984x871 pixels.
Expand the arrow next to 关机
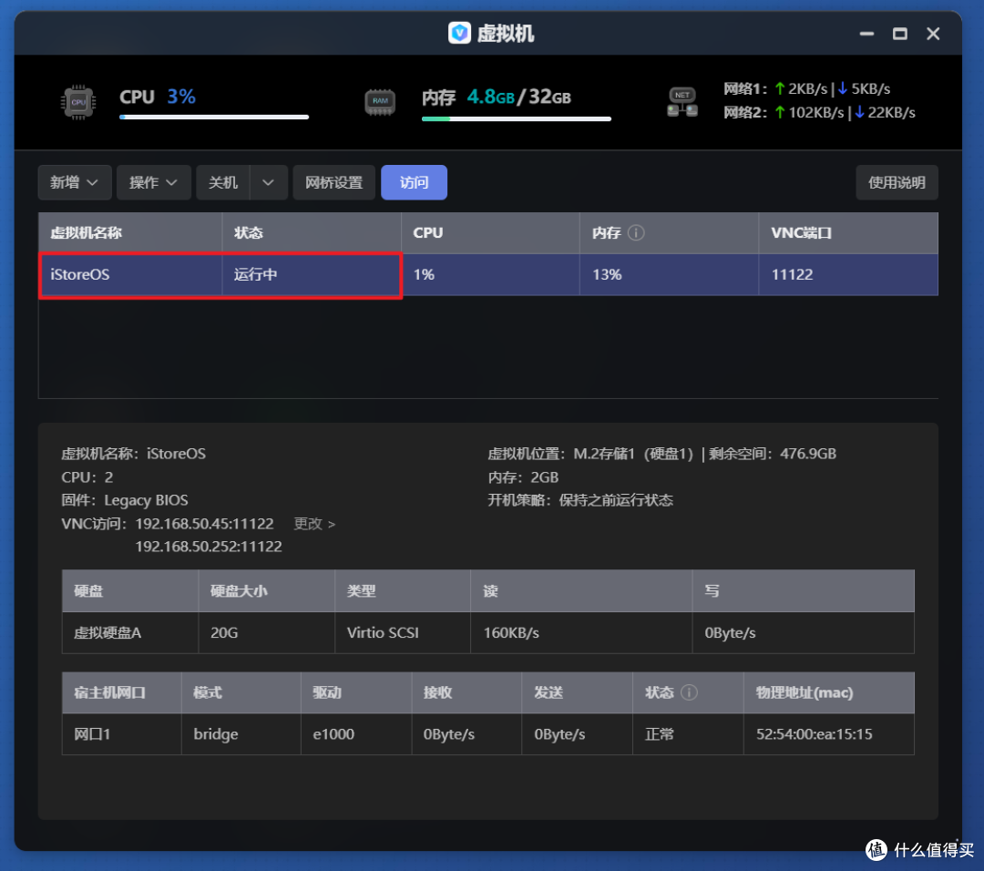click(x=269, y=182)
